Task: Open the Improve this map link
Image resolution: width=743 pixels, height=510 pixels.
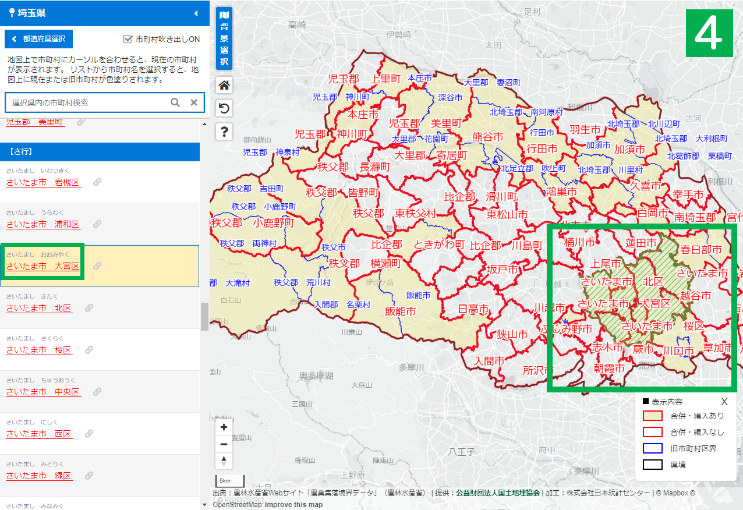Action: pos(294,505)
